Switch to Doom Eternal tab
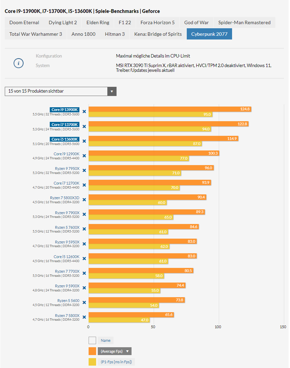The width and height of the screenshot is (290, 368). 24,22
